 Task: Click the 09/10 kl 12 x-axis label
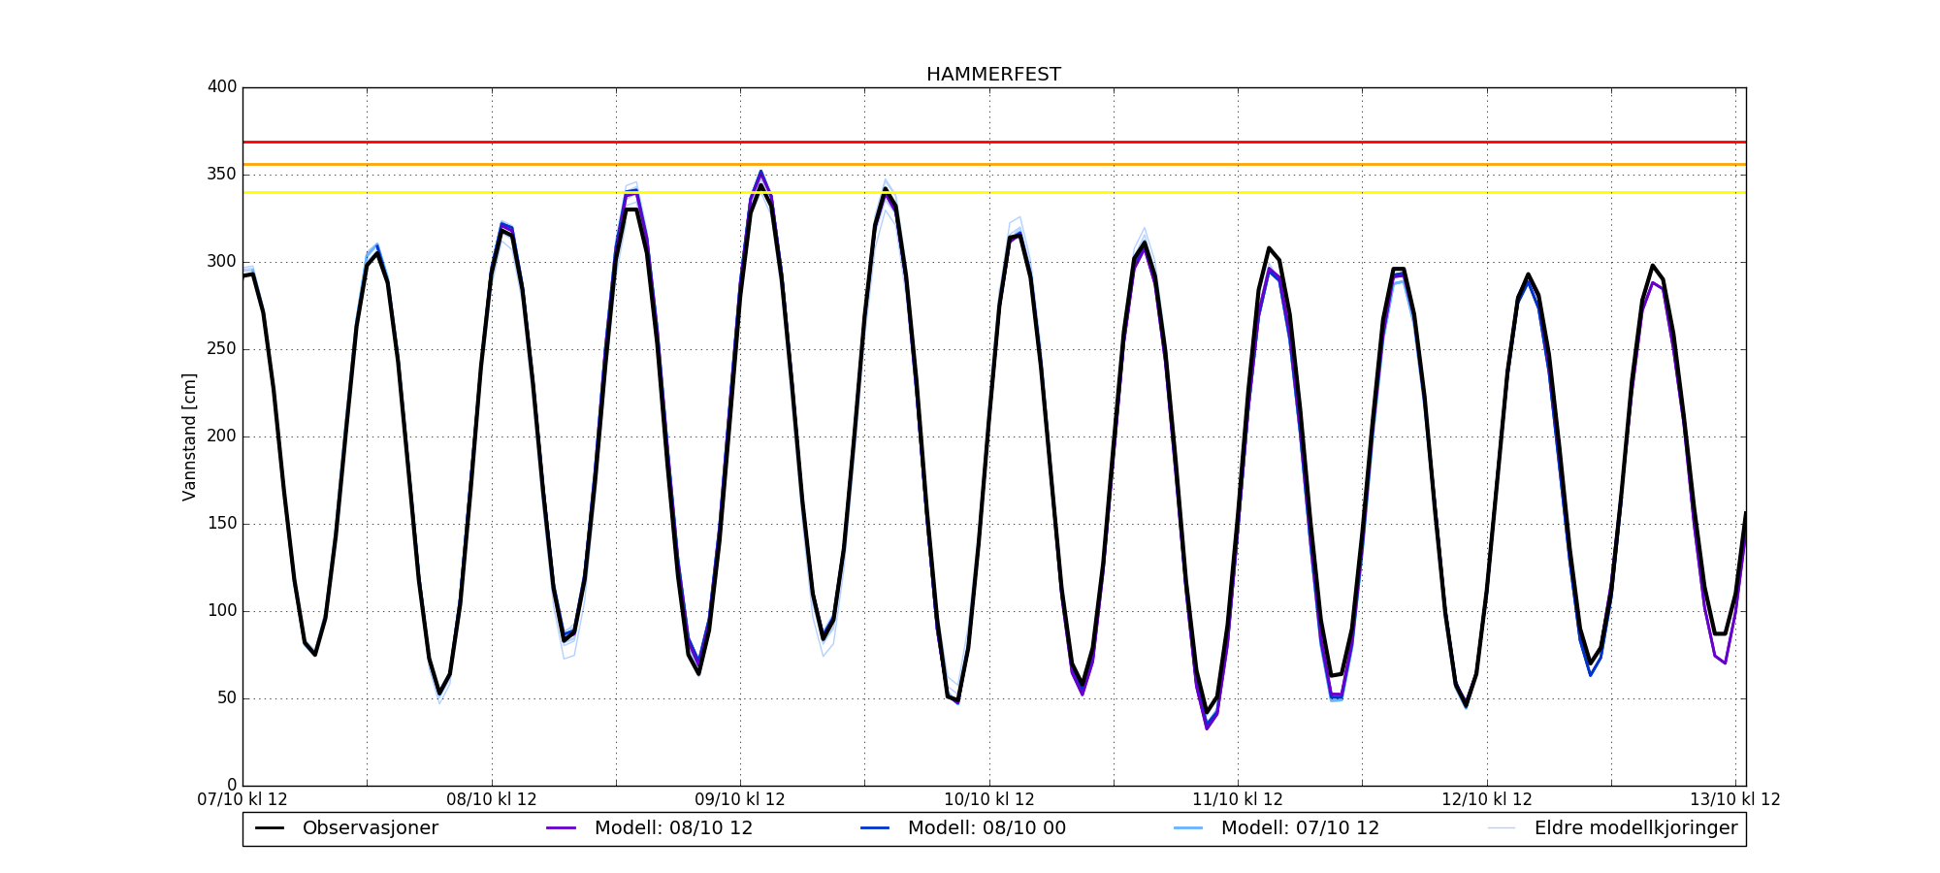pos(740,800)
